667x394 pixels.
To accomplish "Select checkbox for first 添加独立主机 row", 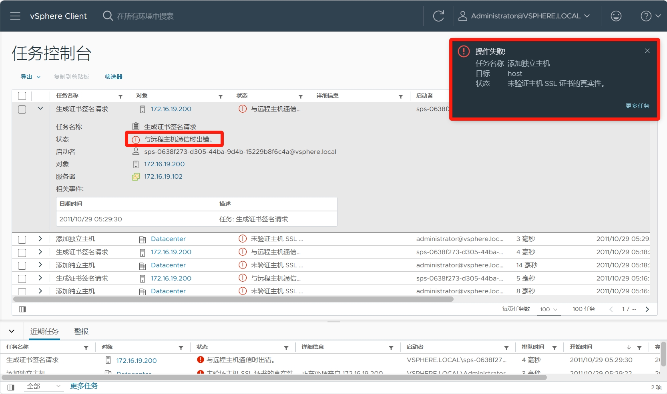I will point(22,239).
